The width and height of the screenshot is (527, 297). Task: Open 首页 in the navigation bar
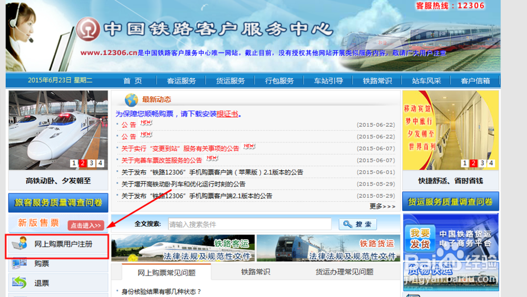[132, 81]
